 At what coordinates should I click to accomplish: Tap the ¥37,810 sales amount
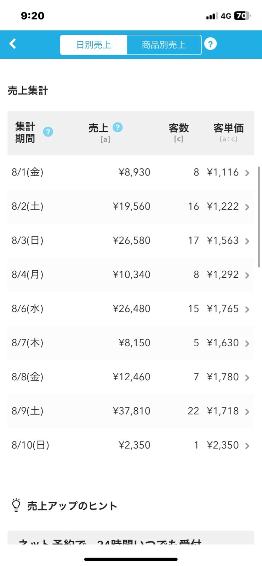point(131,411)
